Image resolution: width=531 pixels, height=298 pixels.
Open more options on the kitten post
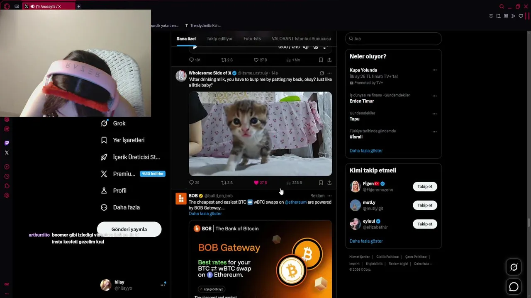pos(329,73)
